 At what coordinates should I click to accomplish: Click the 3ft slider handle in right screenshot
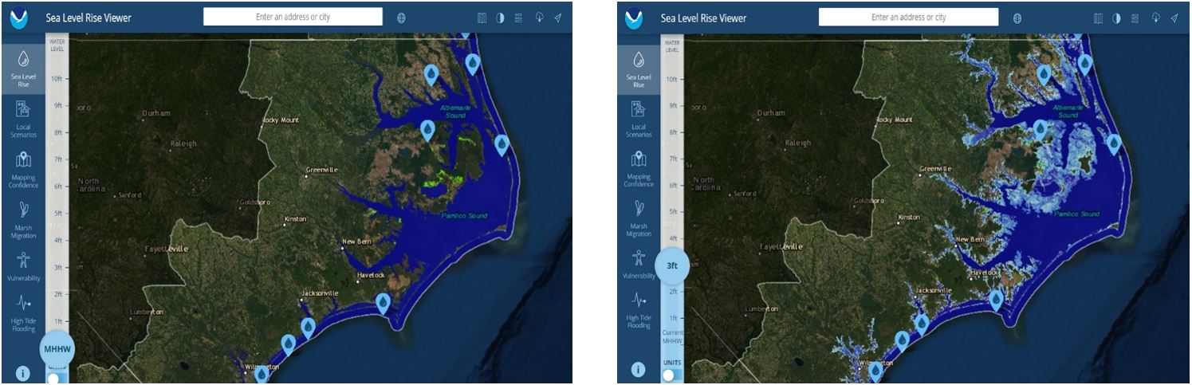coord(672,265)
